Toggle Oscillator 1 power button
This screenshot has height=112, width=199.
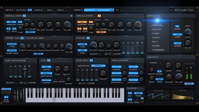pos(72,16)
